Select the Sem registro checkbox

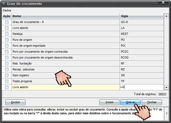tap(7, 75)
